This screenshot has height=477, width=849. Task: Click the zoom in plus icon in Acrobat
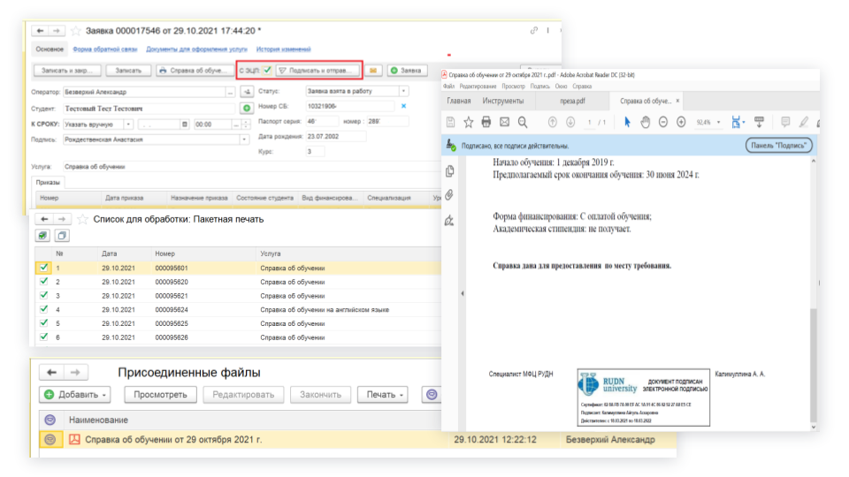[x=681, y=122]
